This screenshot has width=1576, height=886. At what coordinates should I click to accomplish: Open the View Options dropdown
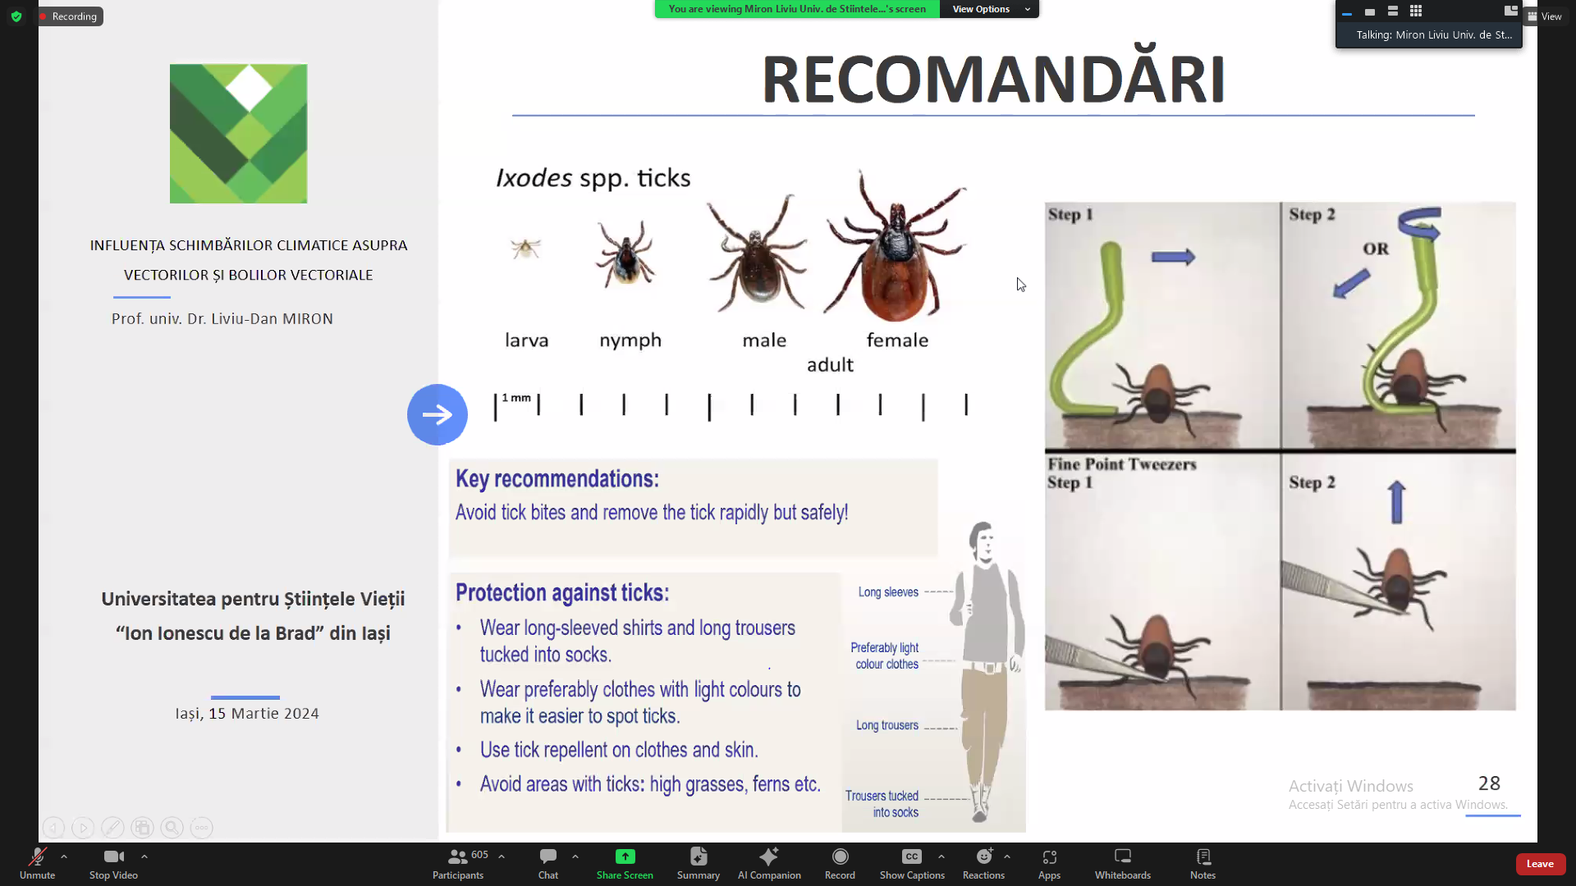(x=989, y=9)
